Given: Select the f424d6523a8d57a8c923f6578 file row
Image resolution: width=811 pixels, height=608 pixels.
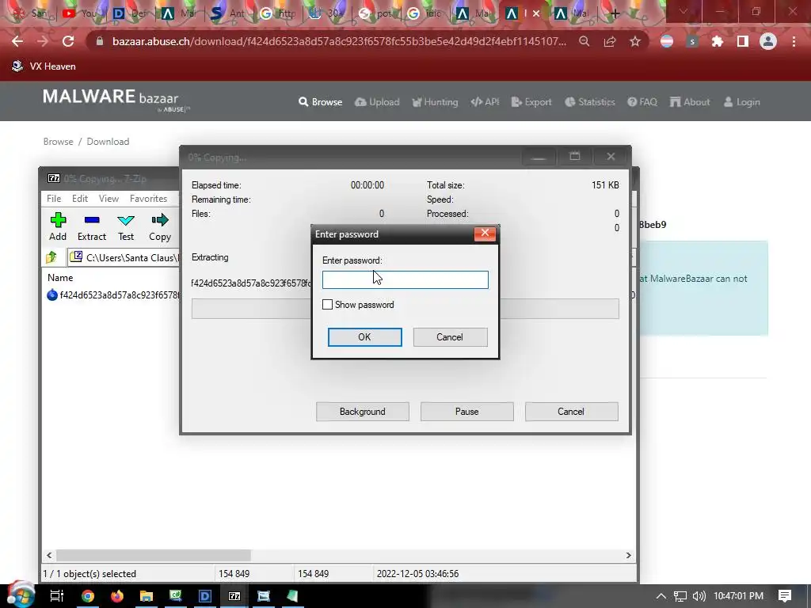Looking at the screenshot, I should click(x=112, y=295).
